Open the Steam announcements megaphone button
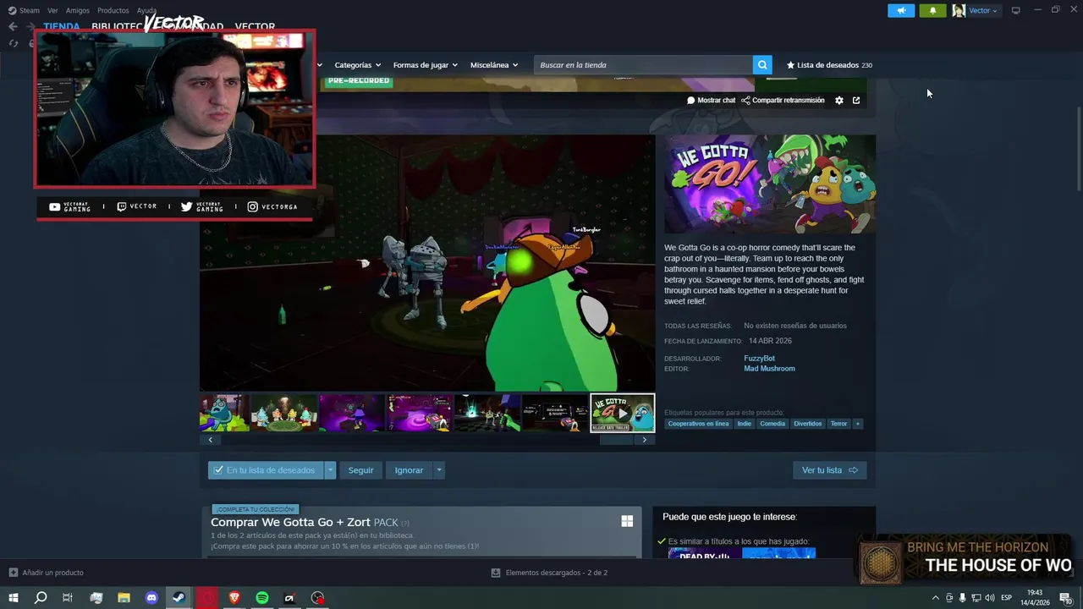Image resolution: width=1083 pixels, height=609 pixels. tap(901, 10)
